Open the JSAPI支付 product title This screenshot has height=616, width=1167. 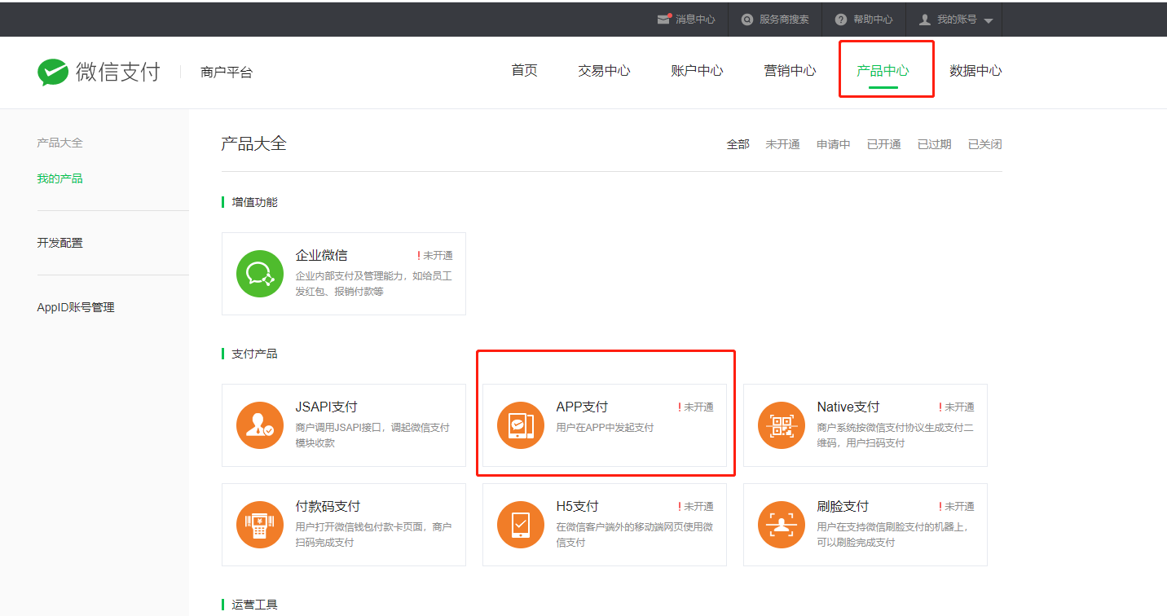pos(326,407)
